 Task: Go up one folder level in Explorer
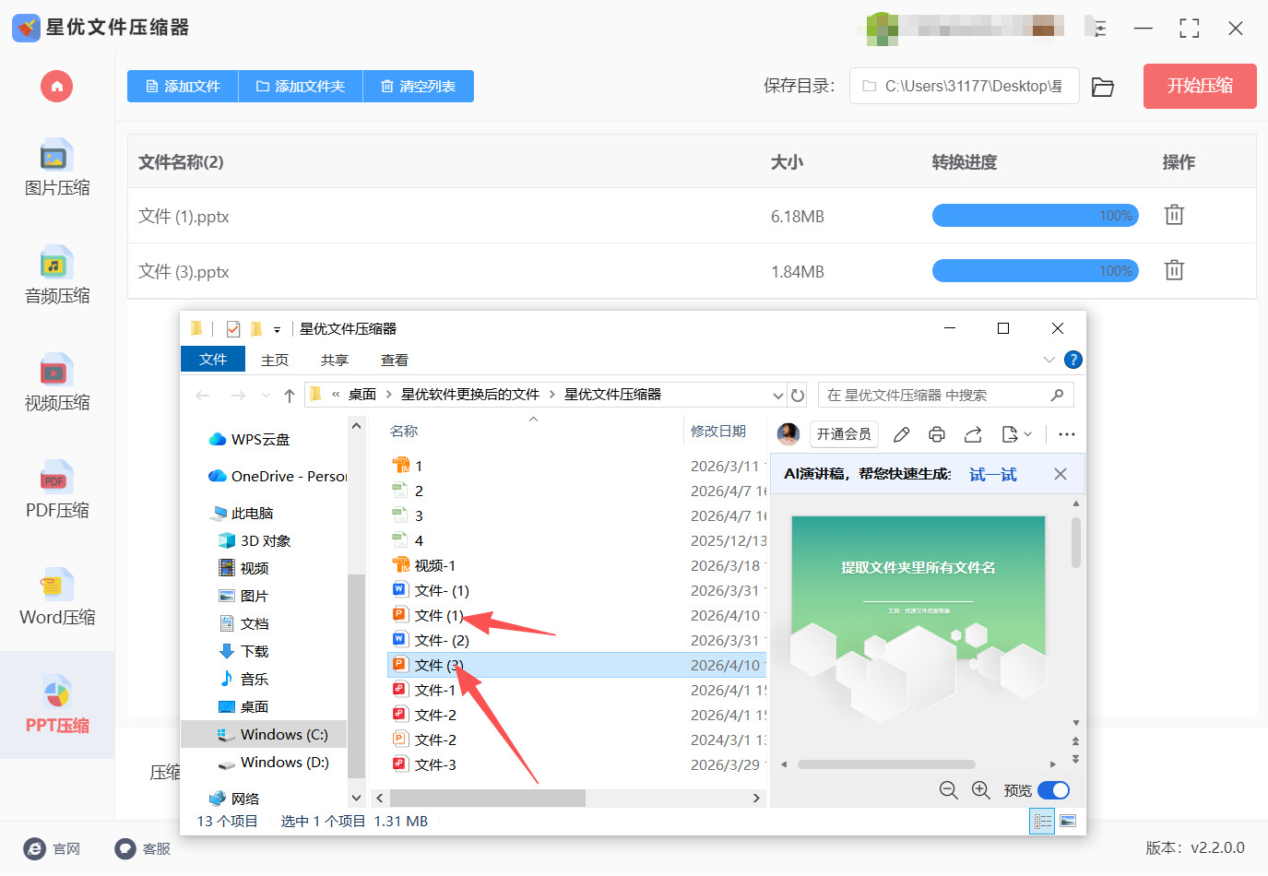(290, 396)
